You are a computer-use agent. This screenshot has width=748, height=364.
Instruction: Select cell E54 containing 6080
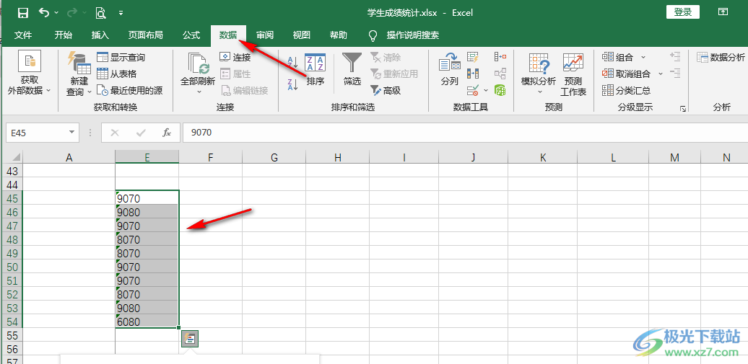click(x=147, y=321)
